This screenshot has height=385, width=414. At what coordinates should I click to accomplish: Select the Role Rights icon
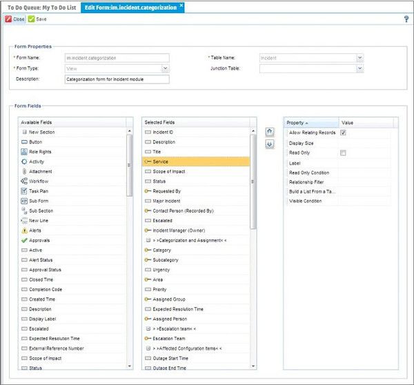(x=24, y=152)
